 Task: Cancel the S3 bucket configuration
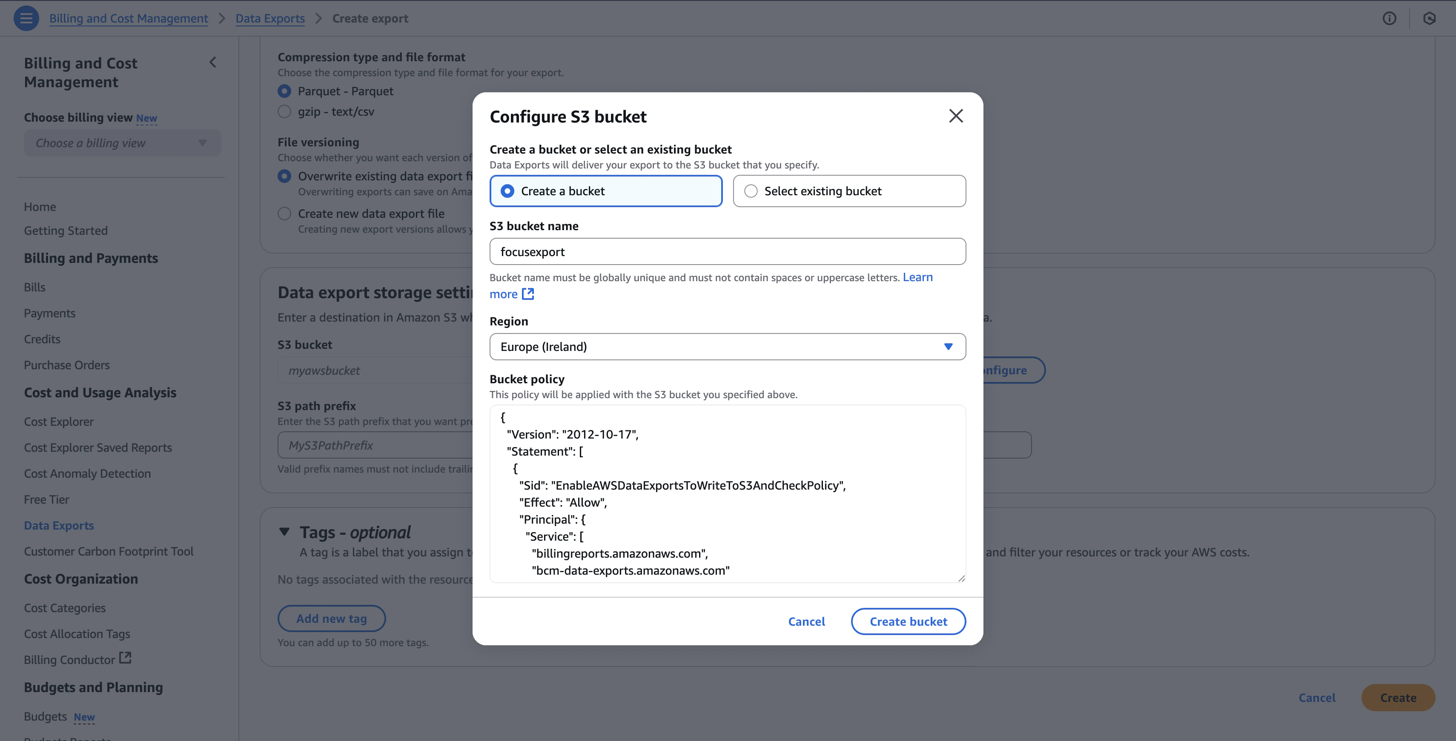807,621
